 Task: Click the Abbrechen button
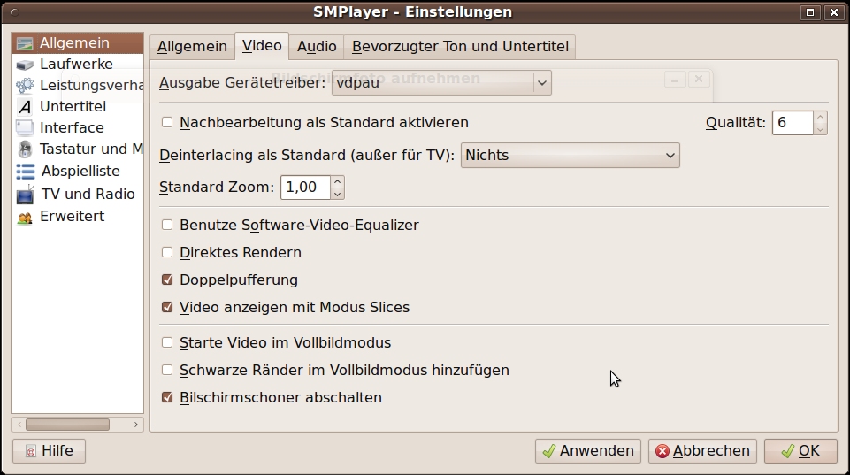tap(702, 451)
